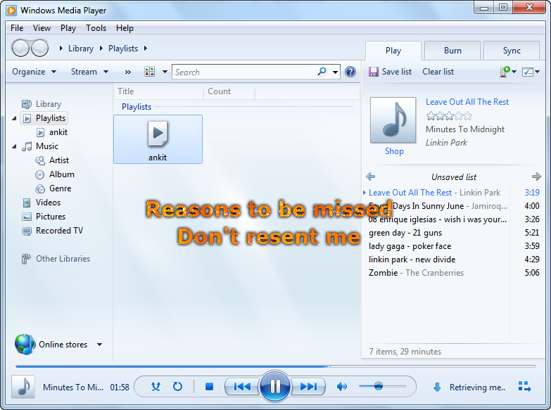The width and height of the screenshot is (551, 410).
Task: Open the List options checklist icon
Action: pos(528,72)
